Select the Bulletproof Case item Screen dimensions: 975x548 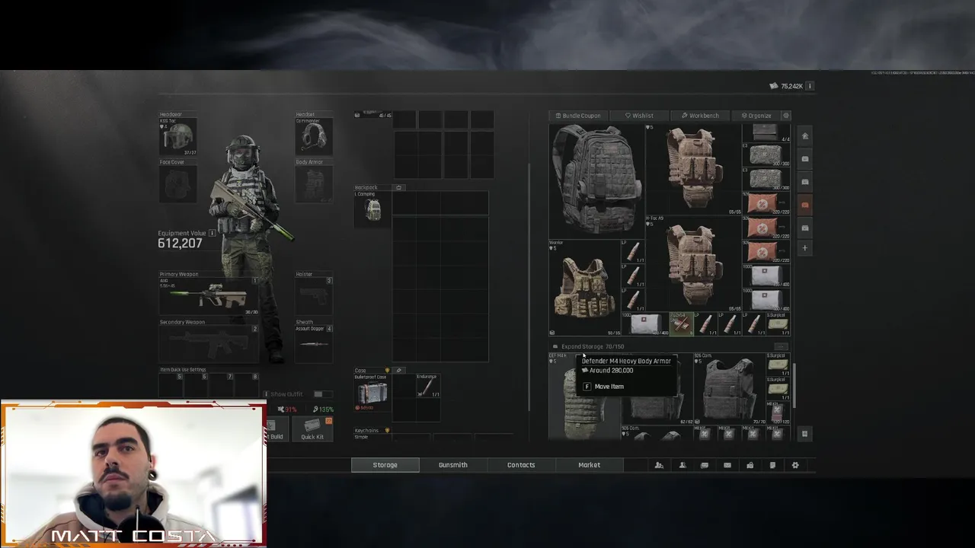372,392
